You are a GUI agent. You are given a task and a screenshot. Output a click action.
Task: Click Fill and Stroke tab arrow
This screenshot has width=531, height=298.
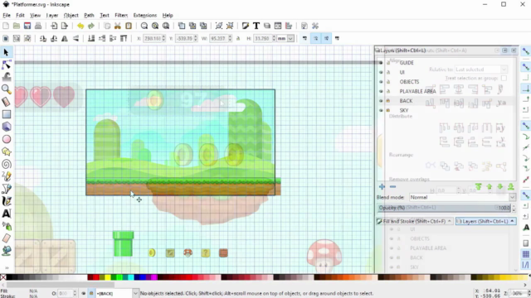[450, 221]
